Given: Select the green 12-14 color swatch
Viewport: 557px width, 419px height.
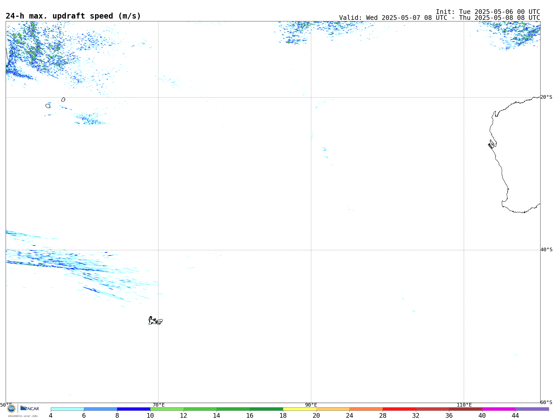Looking at the screenshot, I should (200, 409).
